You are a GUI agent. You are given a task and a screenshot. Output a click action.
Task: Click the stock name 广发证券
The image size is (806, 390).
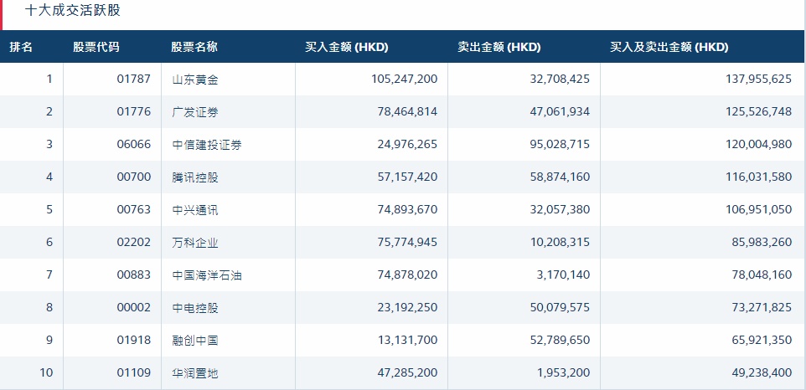coord(195,112)
